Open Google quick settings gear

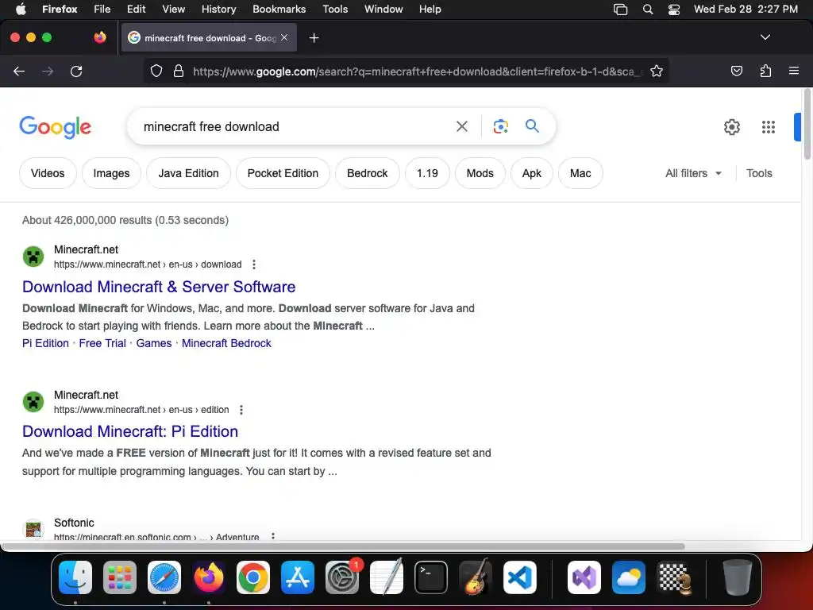point(731,126)
